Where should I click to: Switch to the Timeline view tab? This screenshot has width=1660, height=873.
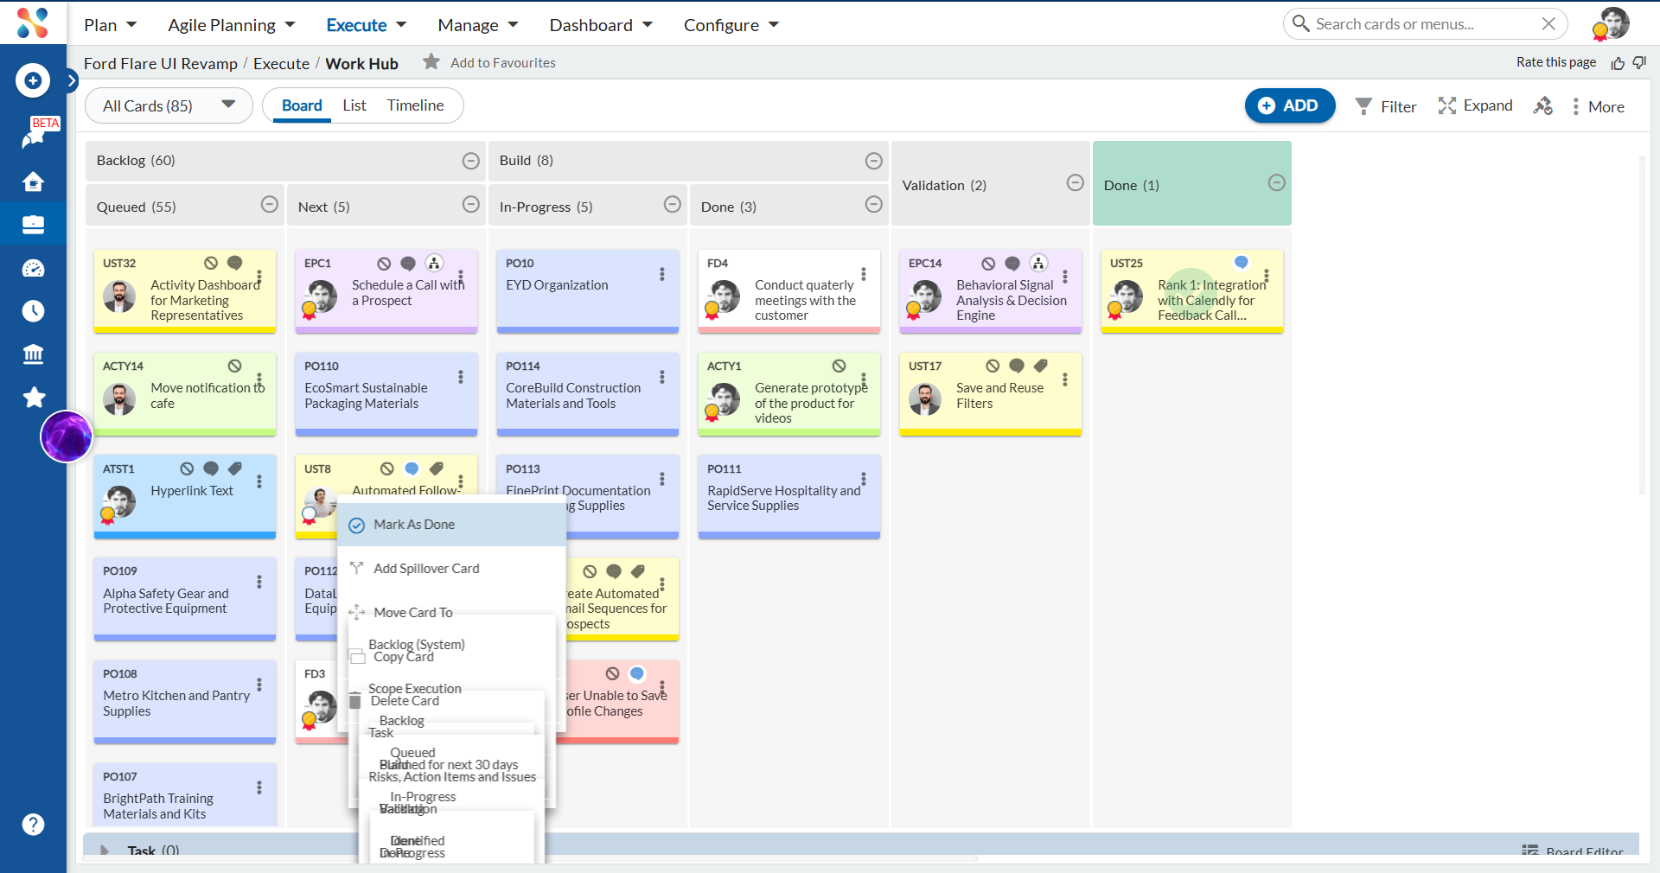[416, 105]
